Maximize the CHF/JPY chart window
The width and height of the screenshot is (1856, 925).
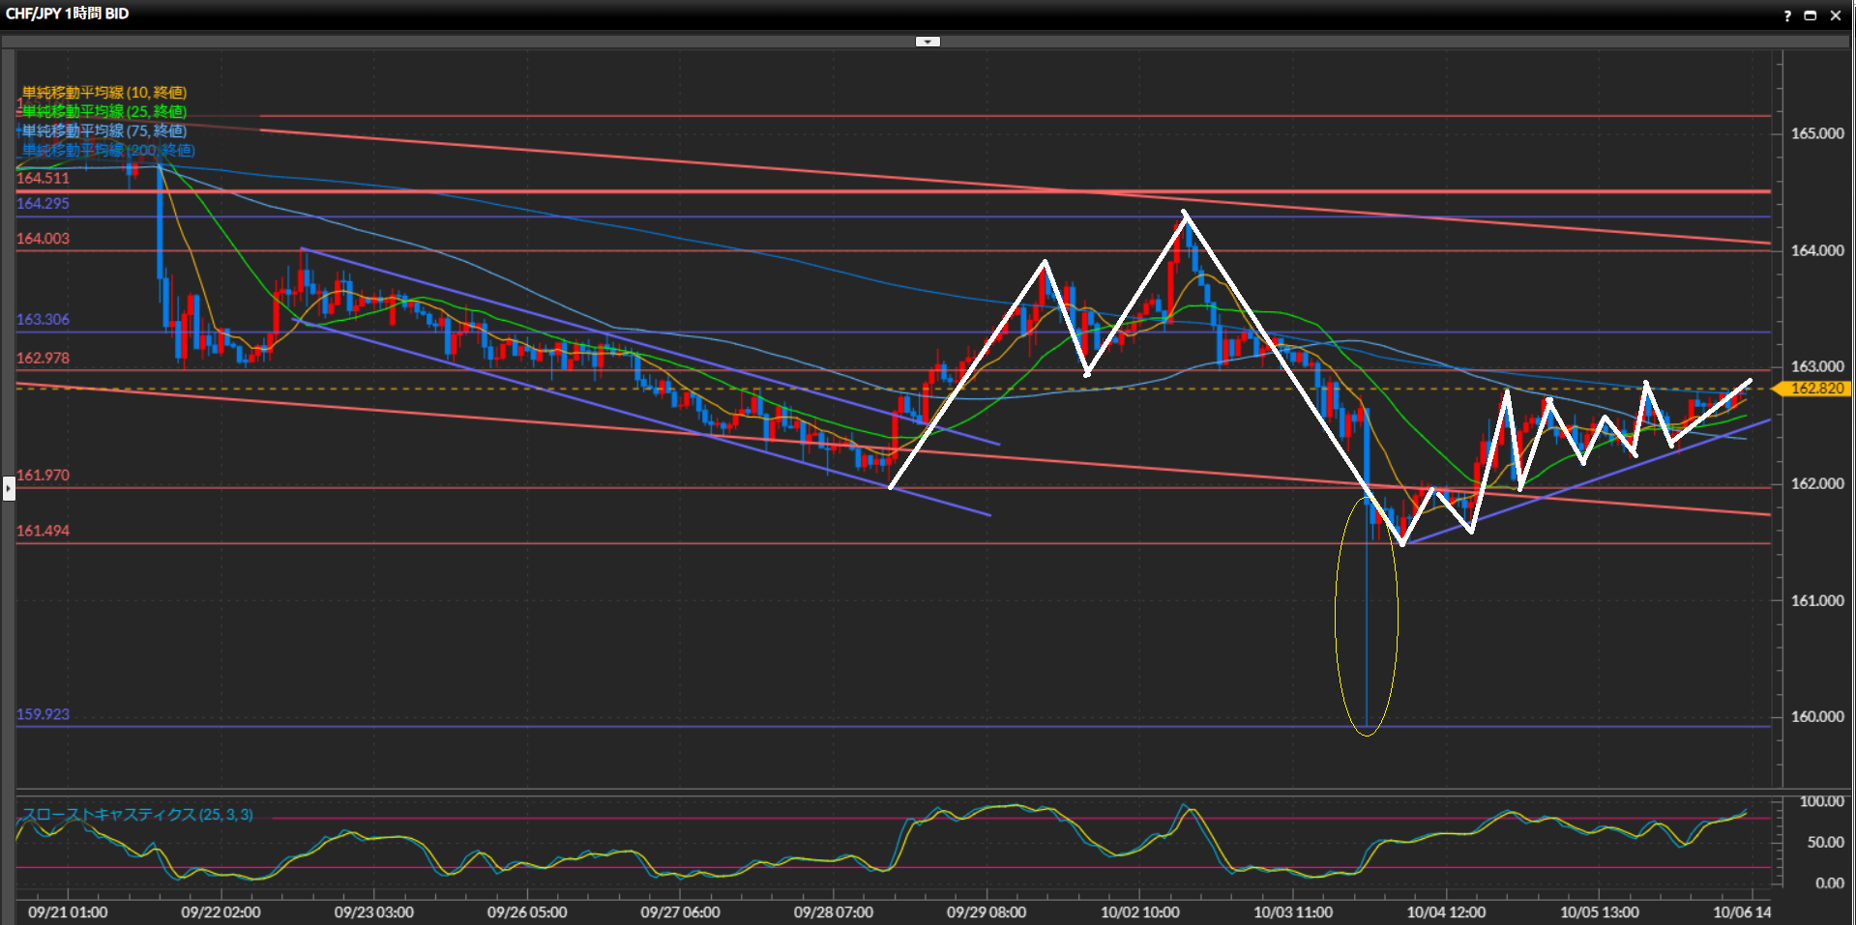coord(1810,15)
